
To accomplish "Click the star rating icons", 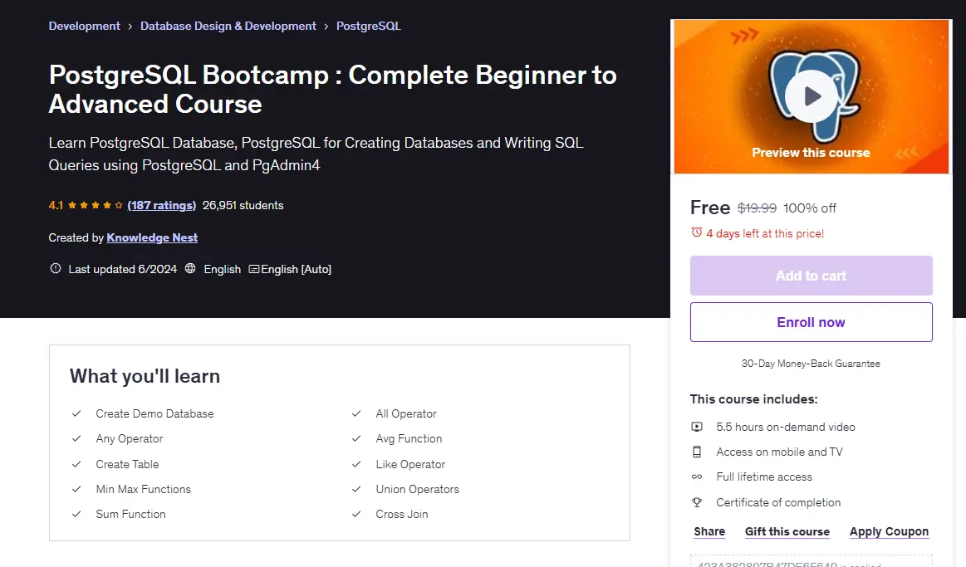I will [x=95, y=205].
